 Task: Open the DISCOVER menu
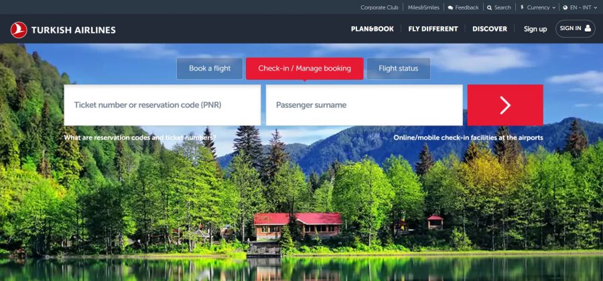coord(490,29)
